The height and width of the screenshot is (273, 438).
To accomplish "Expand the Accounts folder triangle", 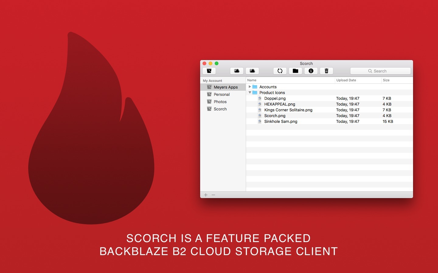I will point(250,87).
